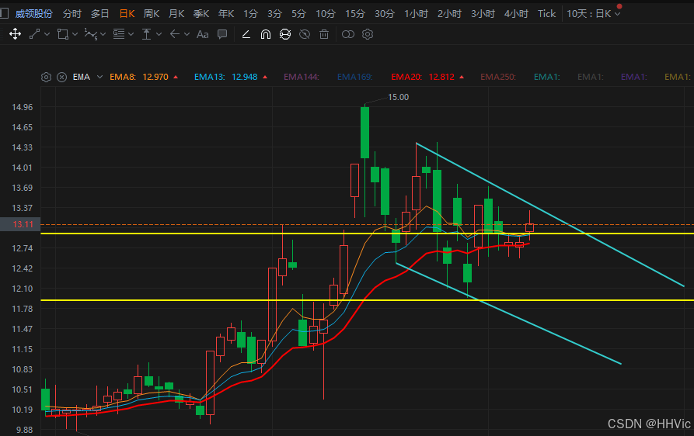Toggle the EMA144 line label
Screen dimensions: 694x436
(x=302, y=77)
